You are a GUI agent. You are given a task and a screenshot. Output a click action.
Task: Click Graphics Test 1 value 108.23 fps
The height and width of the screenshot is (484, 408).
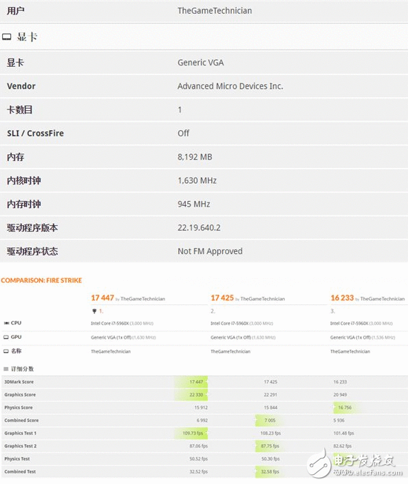[270, 433]
